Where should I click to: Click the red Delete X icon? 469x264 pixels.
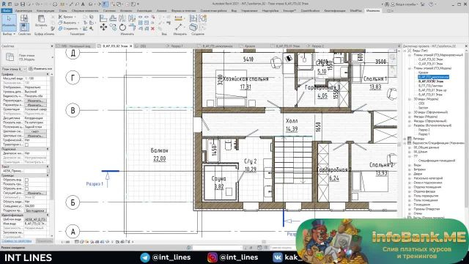pyautogui.click(x=152, y=29)
